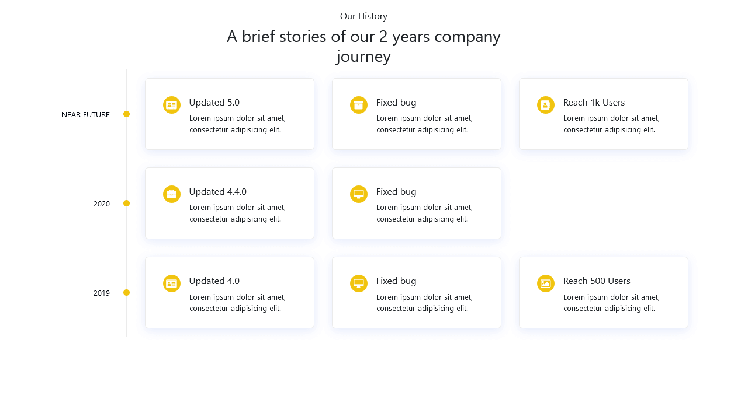Click the monitor icon in the 2020 row
This screenshot has height=420, width=748.
point(358,194)
